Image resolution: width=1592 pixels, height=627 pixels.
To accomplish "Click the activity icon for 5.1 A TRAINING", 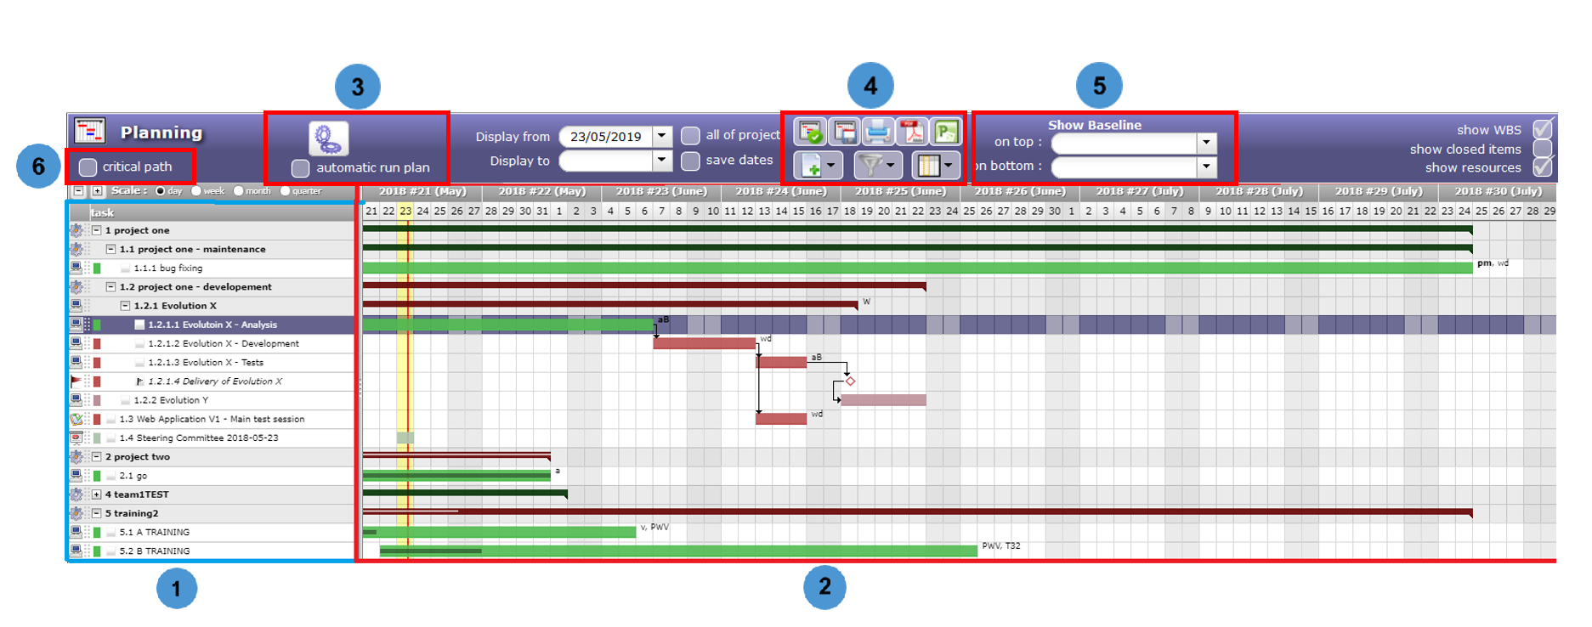I will 76,532.
